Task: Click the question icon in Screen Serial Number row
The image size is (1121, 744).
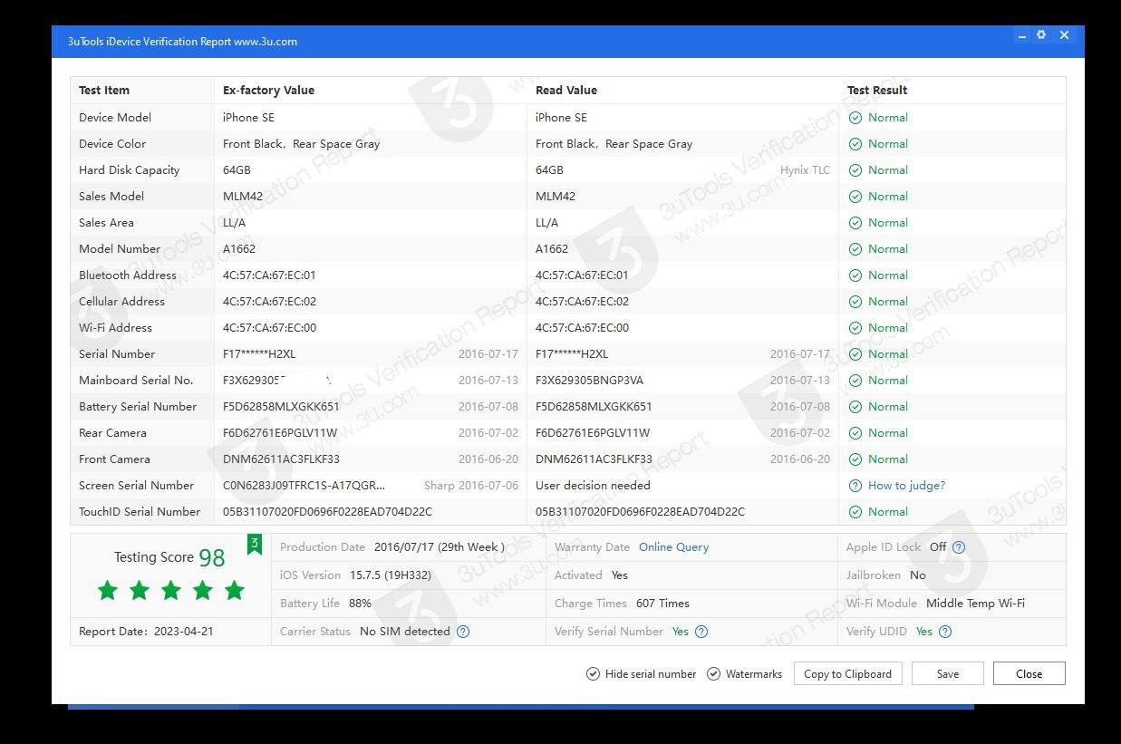Action: (855, 486)
